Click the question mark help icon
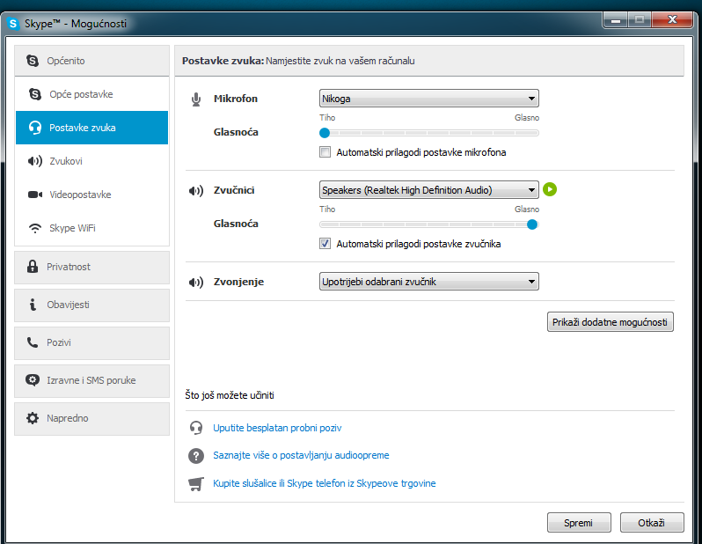This screenshot has height=544, width=702. coord(196,456)
